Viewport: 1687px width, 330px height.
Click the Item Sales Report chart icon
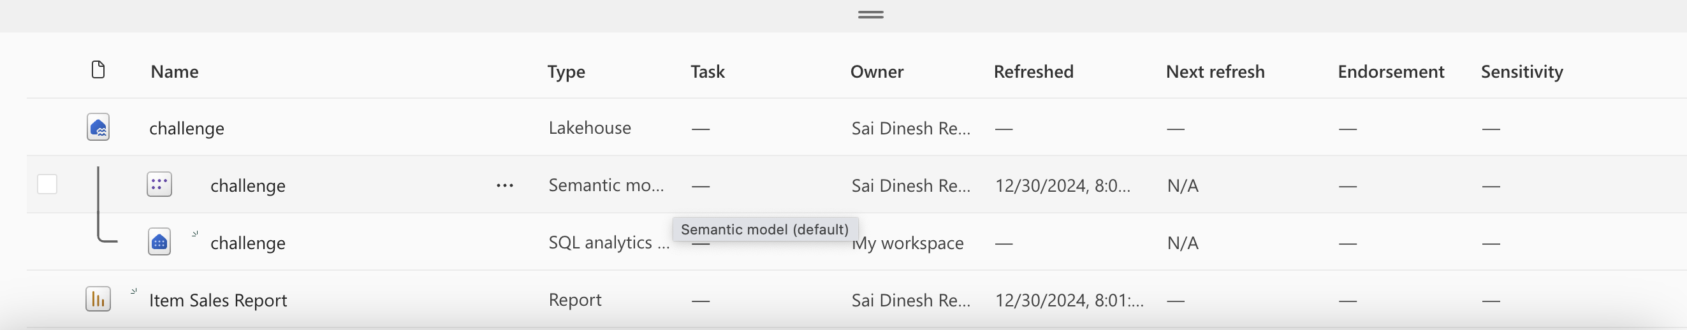tap(98, 299)
